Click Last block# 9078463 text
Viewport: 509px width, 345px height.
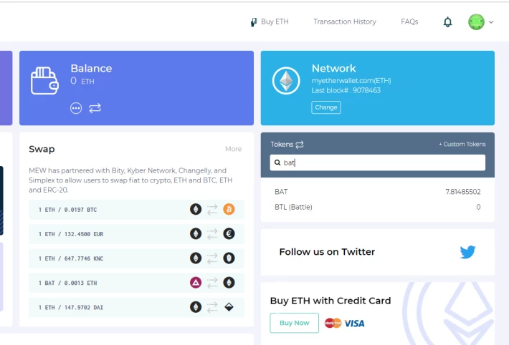tap(346, 90)
